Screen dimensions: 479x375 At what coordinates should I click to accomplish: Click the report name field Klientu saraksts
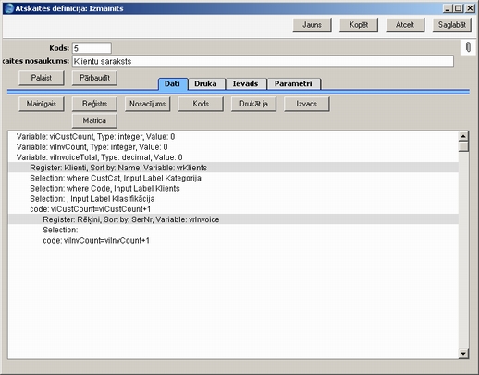coord(263,61)
